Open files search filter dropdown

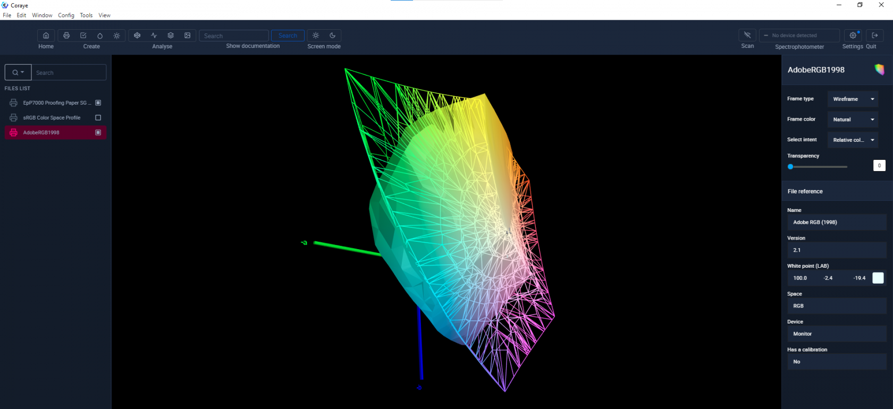click(18, 72)
